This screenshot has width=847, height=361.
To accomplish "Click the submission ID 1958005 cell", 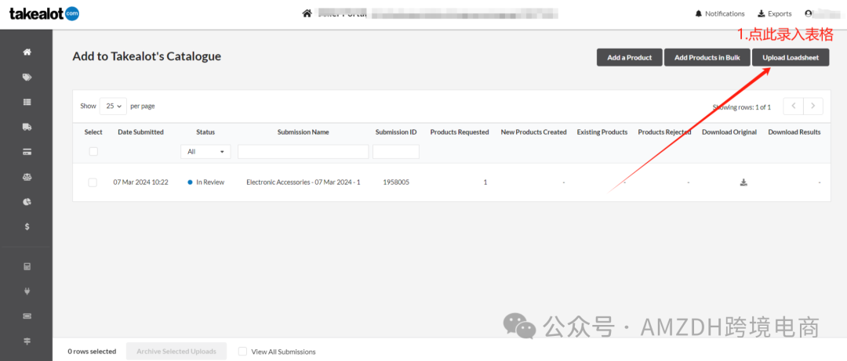I will 396,182.
